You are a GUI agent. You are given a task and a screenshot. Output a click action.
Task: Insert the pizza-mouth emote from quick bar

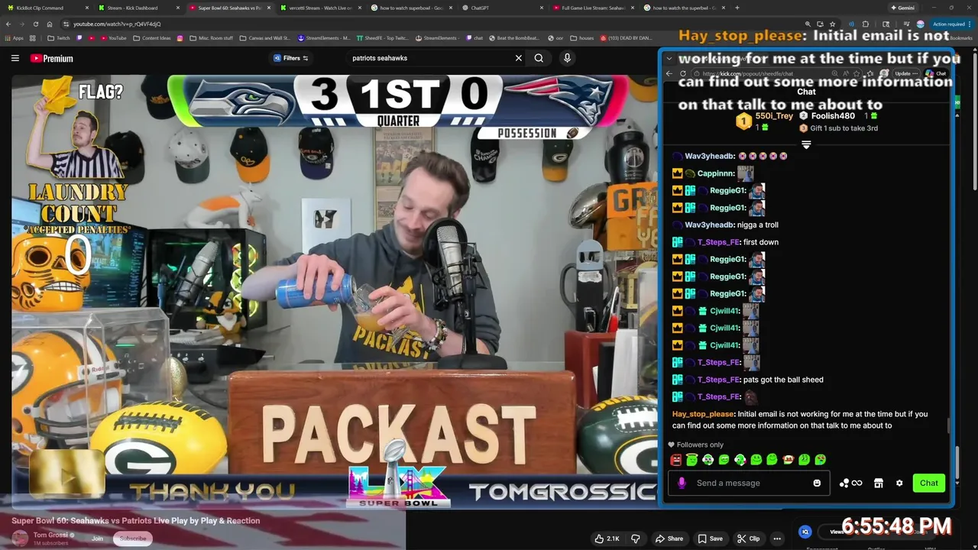(x=788, y=460)
